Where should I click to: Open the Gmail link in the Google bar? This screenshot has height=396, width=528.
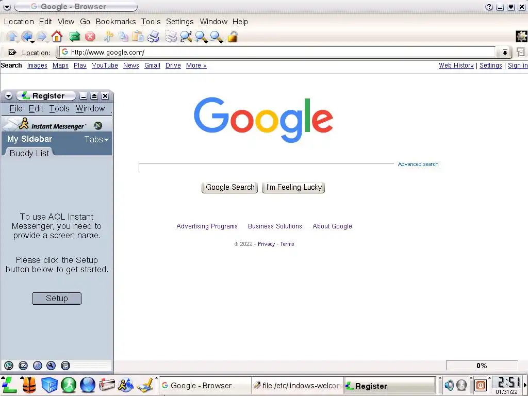152,65
